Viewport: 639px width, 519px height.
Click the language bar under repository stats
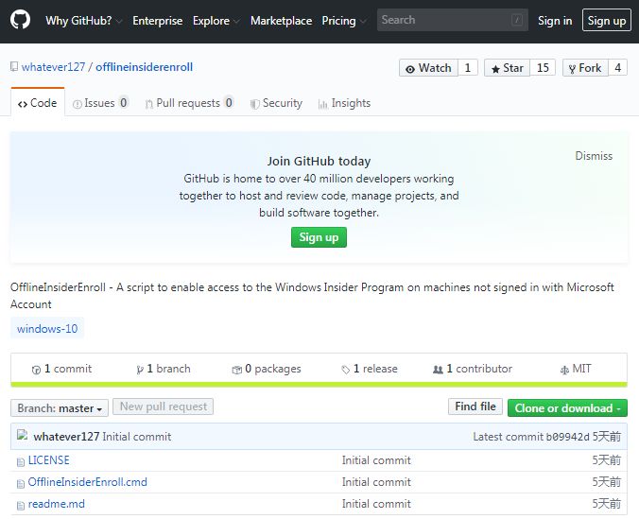[x=319, y=385]
